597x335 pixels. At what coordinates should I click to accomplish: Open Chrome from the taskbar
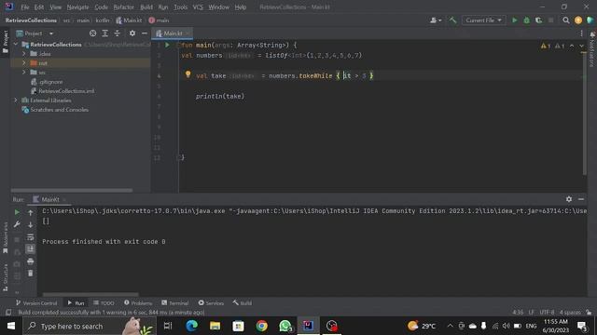pyautogui.click(x=261, y=326)
